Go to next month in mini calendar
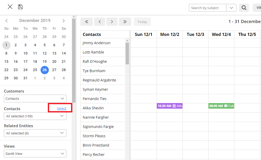The width and height of the screenshot is (261, 160). 64,21
